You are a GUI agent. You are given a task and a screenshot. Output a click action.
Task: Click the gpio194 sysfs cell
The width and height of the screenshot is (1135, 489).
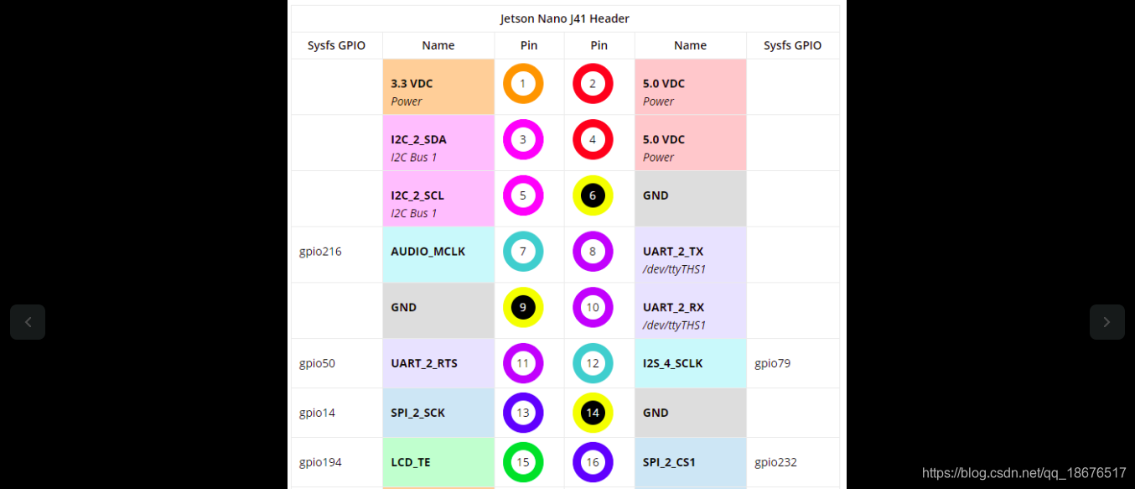[337, 462]
